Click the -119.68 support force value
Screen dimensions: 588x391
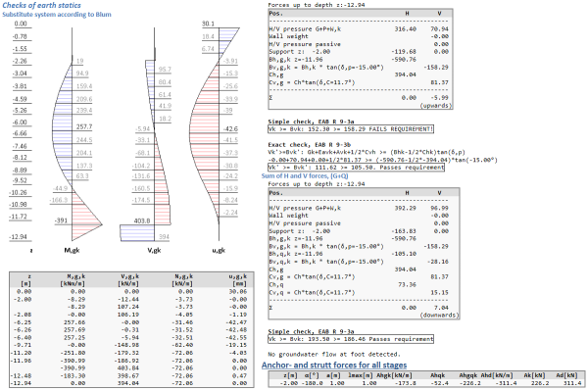click(404, 52)
